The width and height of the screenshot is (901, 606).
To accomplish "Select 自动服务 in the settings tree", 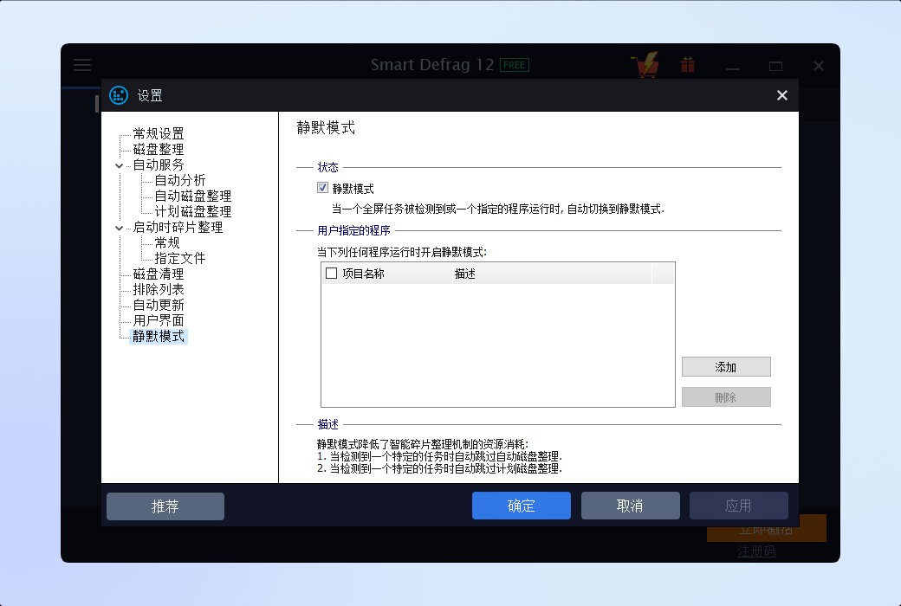I will 159,164.
